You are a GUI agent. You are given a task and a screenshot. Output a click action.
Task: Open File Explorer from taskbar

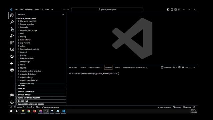click(23, 111)
